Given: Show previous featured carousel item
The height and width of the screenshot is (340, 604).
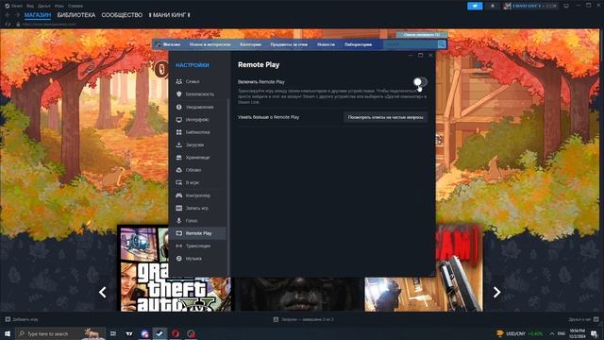Looking at the screenshot, I should [x=103, y=292].
